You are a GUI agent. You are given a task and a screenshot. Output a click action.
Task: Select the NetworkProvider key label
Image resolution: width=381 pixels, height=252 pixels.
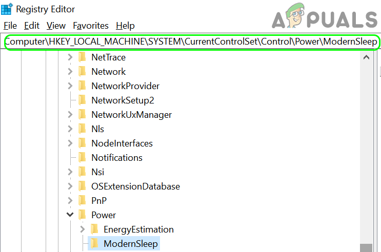coord(126,86)
